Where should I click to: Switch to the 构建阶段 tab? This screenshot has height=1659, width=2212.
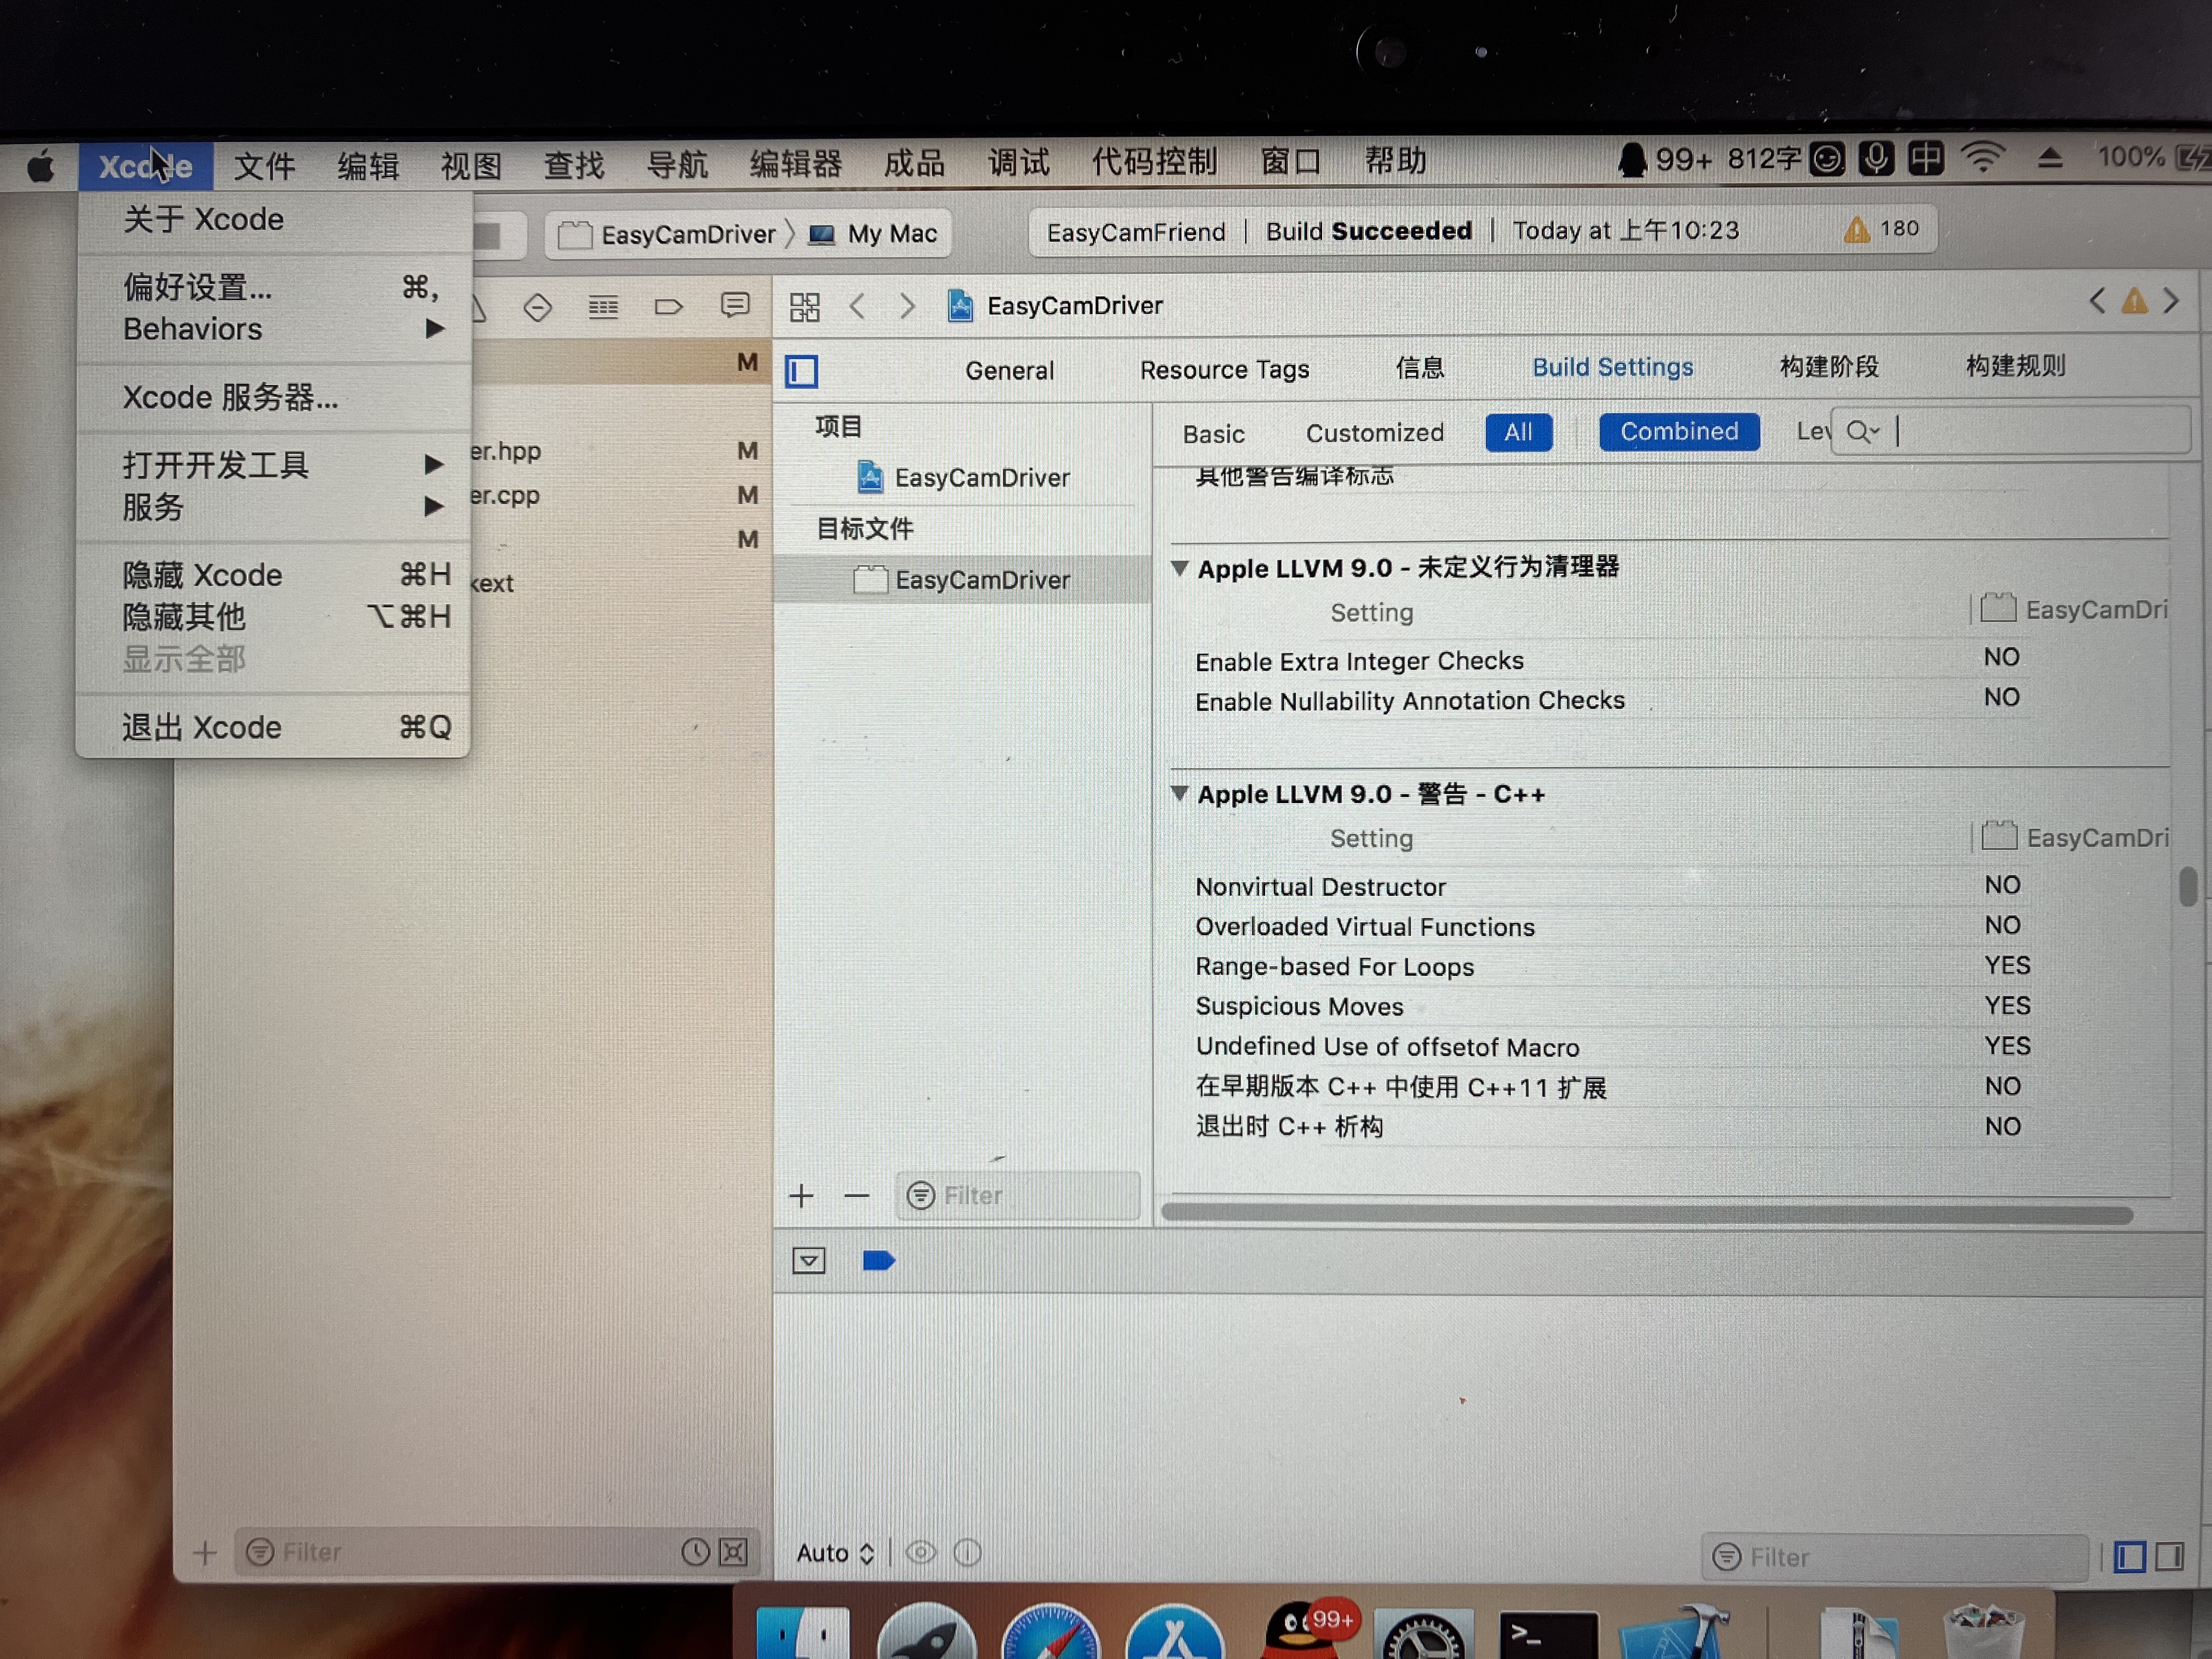[x=1829, y=366]
